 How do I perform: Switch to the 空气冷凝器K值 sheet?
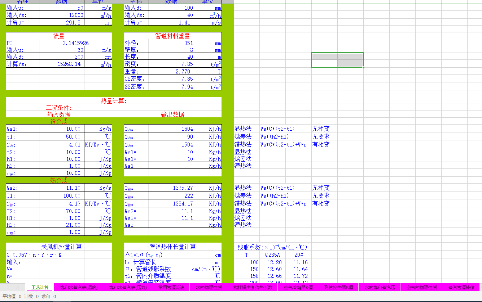coord(298,287)
